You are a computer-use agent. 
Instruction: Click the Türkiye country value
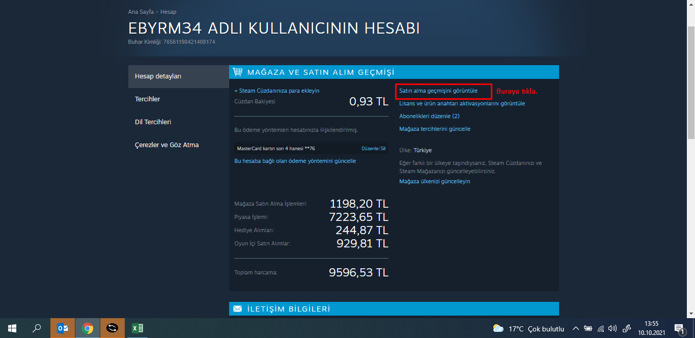423,150
